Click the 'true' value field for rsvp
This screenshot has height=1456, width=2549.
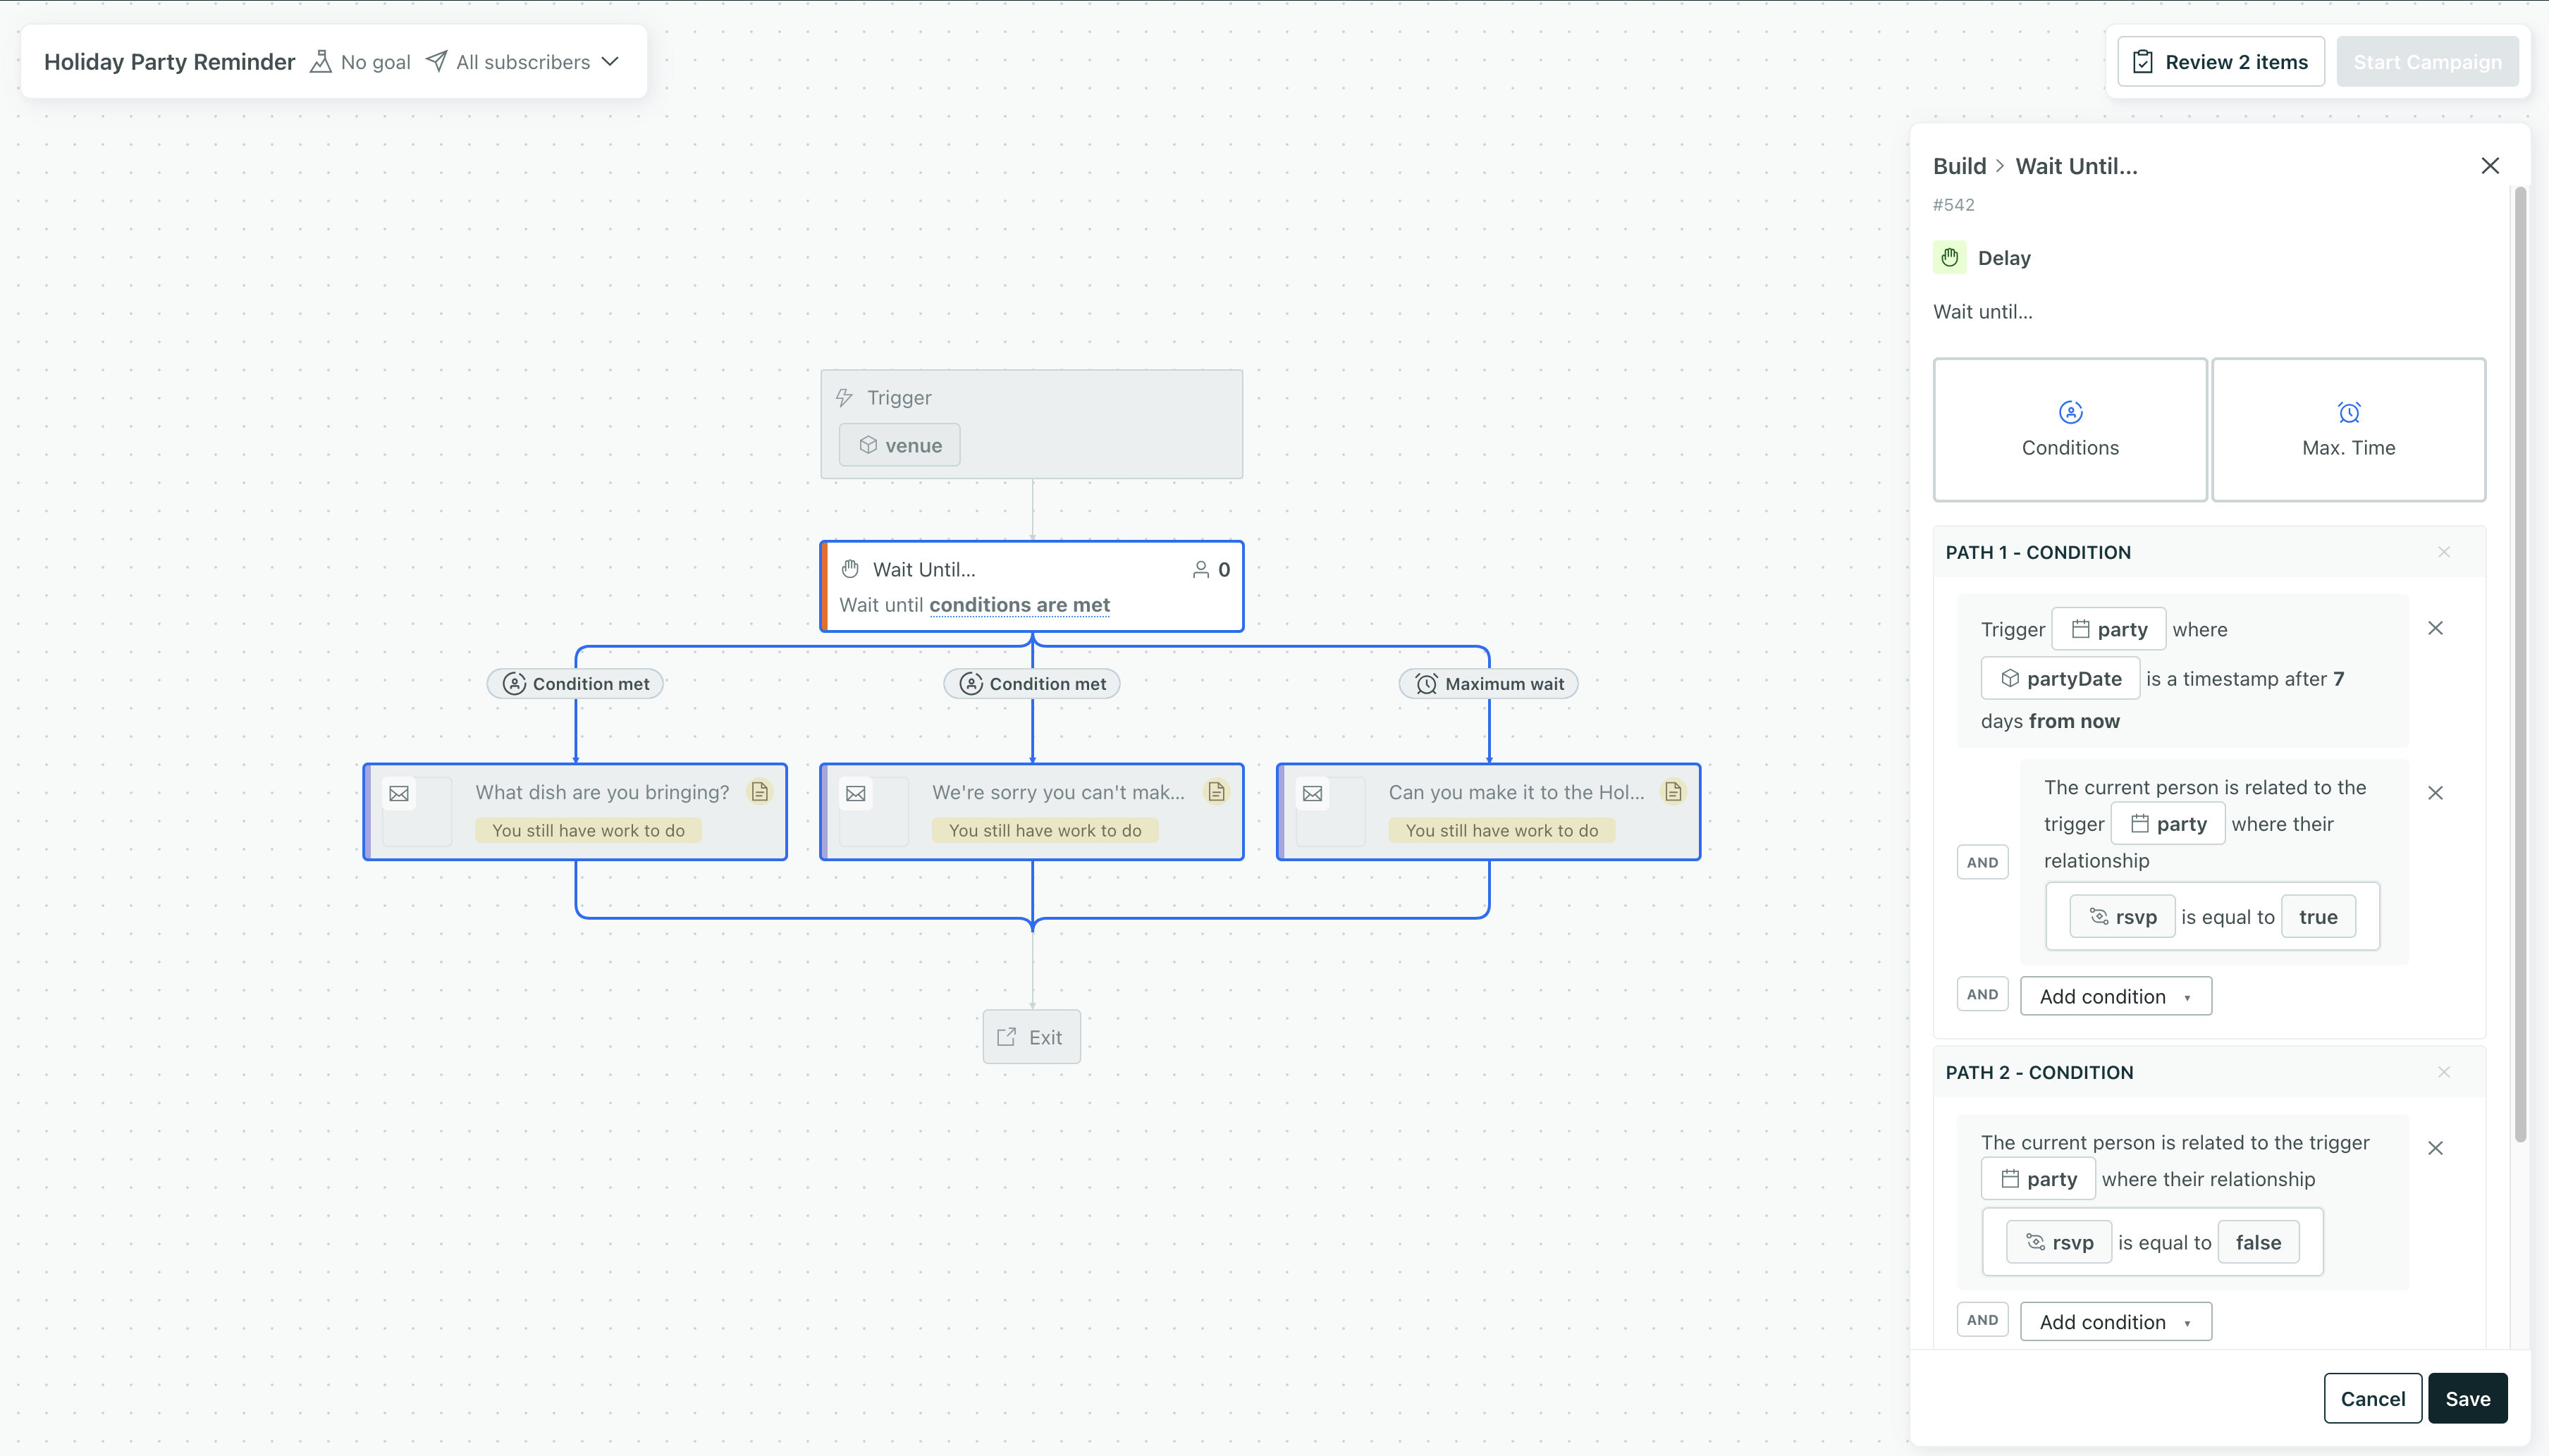tap(2317, 916)
